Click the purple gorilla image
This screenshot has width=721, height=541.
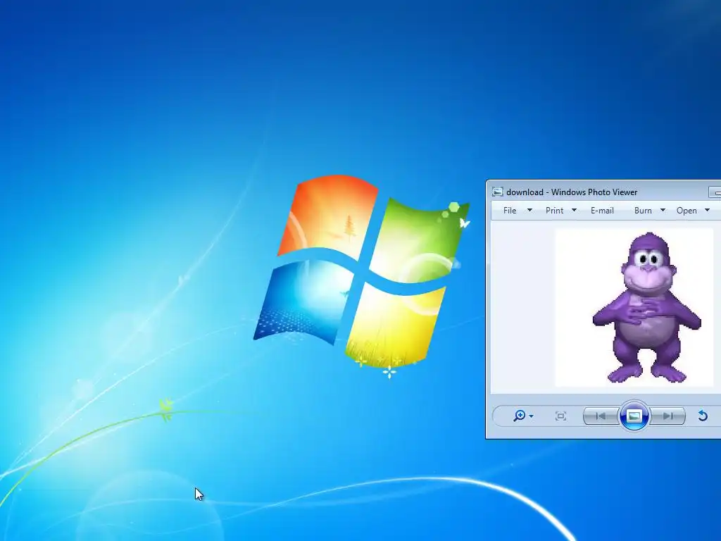tap(646, 308)
